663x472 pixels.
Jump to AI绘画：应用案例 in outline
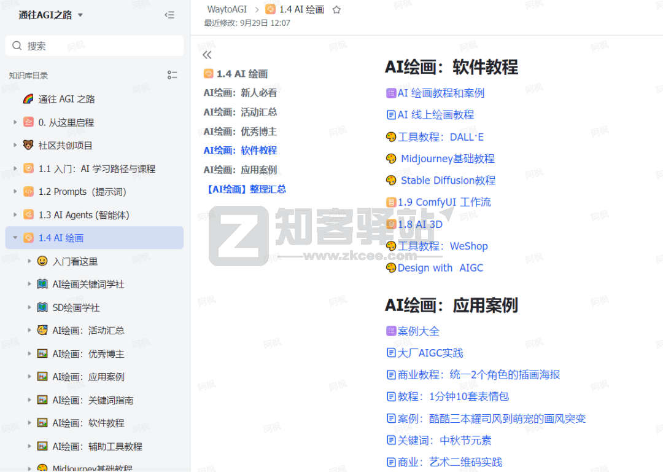point(240,170)
